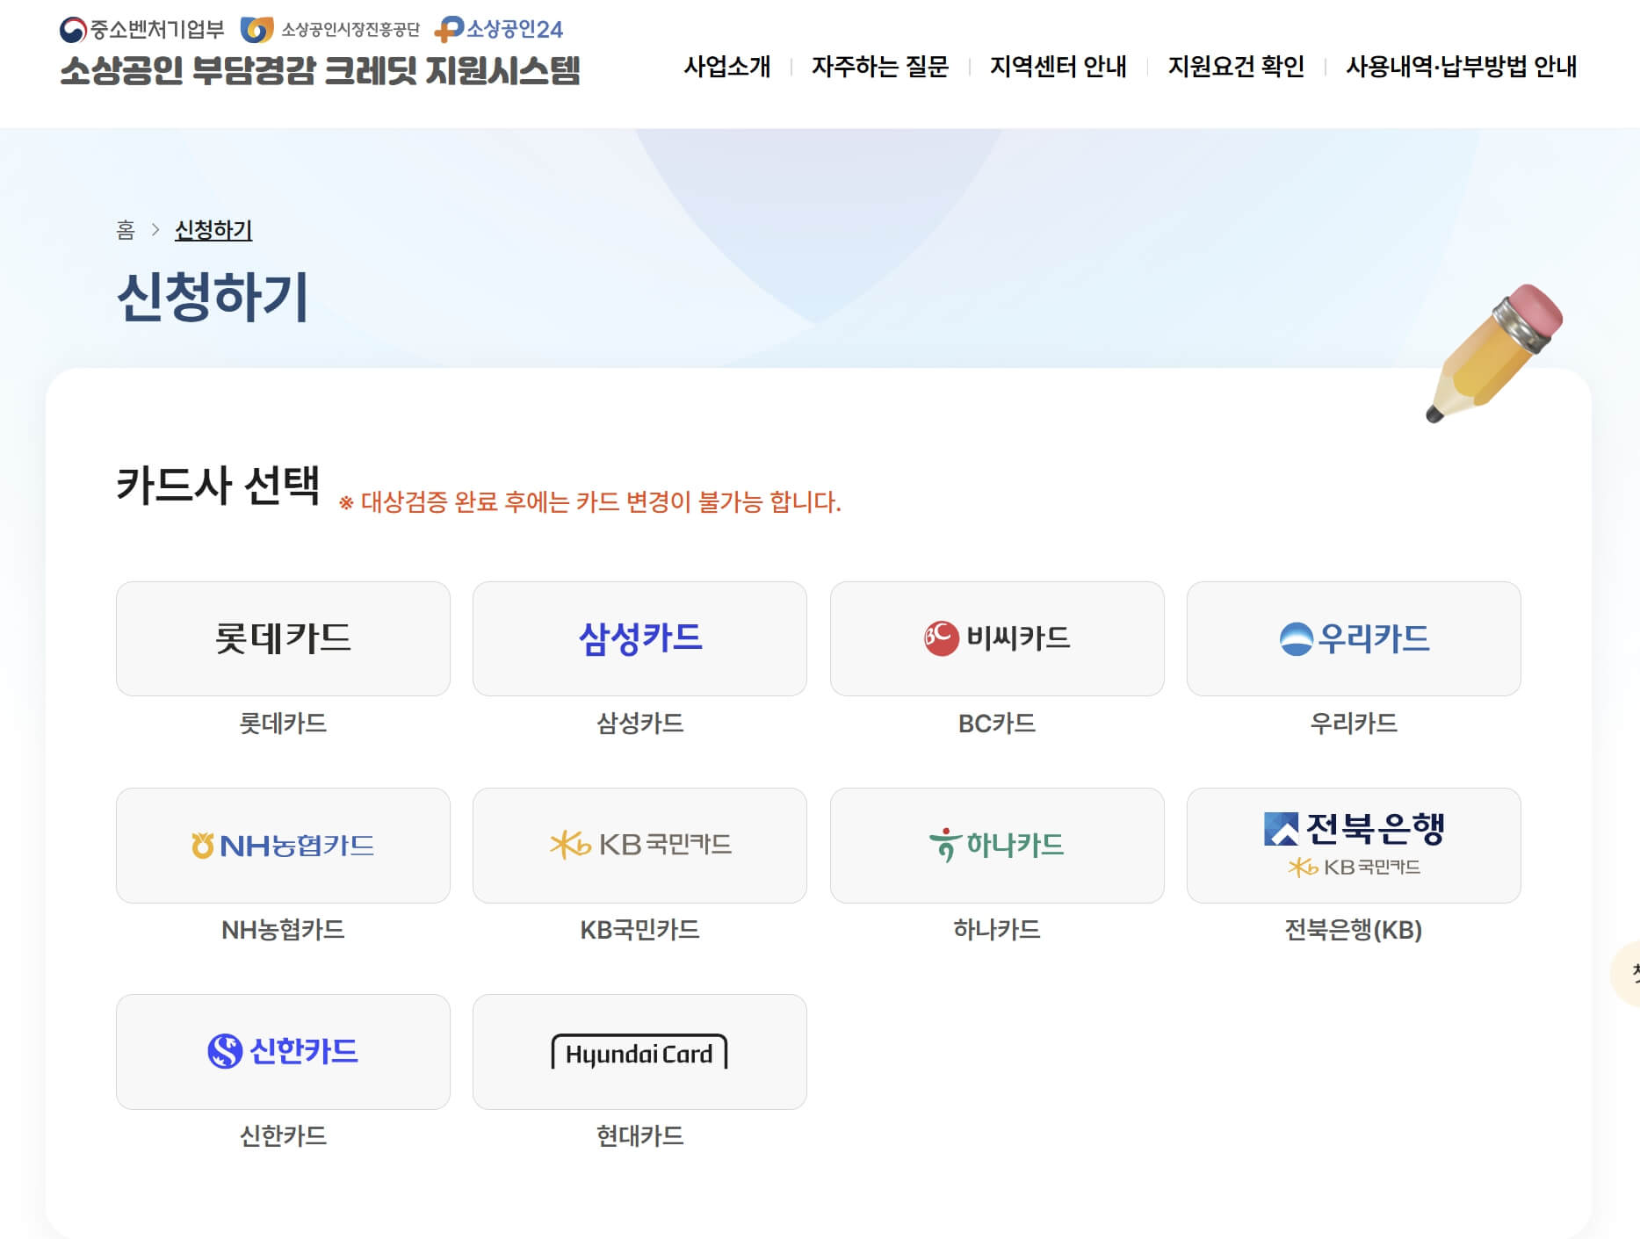Choose the 우리카드 logo tile
The height and width of the screenshot is (1239, 1640).
(1354, 638)
